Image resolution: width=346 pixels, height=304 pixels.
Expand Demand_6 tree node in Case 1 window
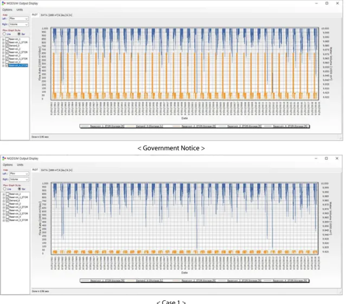[4, 200]
